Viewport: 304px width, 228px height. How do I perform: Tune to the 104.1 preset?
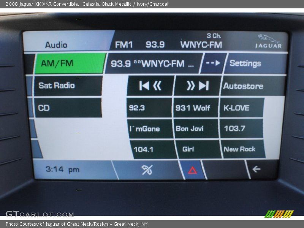coord(152,149)
